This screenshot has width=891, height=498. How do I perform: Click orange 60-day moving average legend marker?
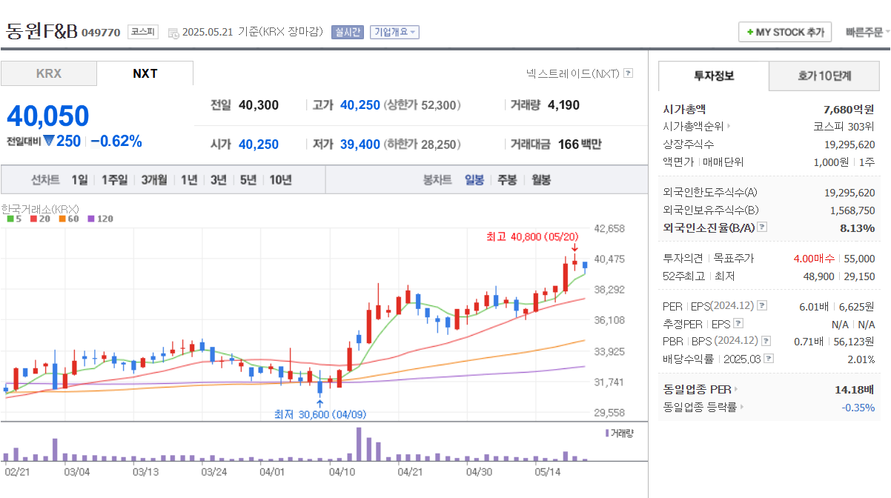63,219
